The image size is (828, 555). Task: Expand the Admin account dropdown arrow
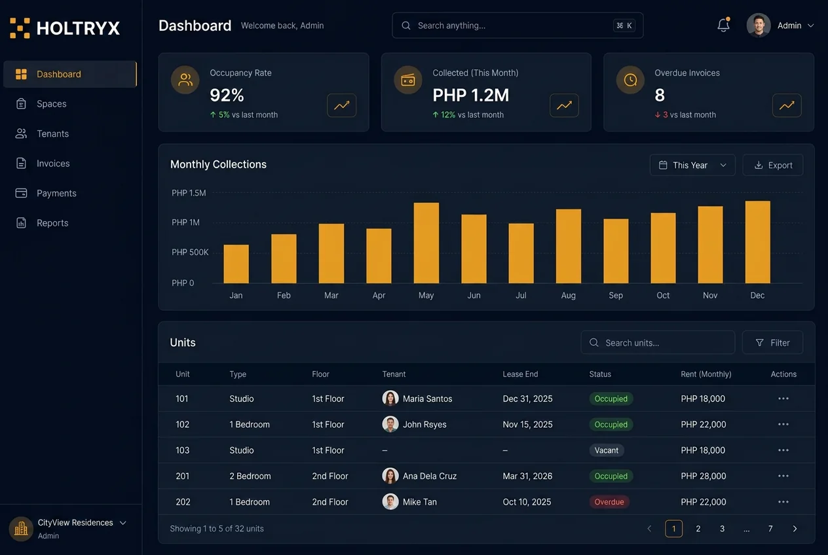coord(810,26)
